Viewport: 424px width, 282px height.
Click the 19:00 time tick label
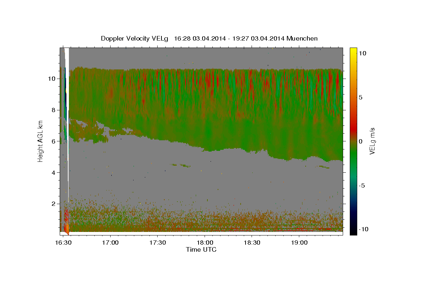299,243
